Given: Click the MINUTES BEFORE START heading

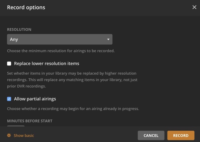Looking at the screenshot, I should pyautogui.click(x=30, y=121).
